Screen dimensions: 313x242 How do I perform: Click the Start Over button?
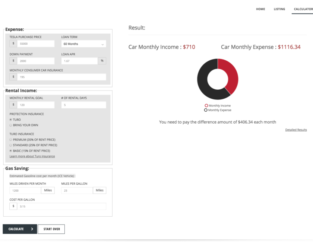(x=51, y=229)
